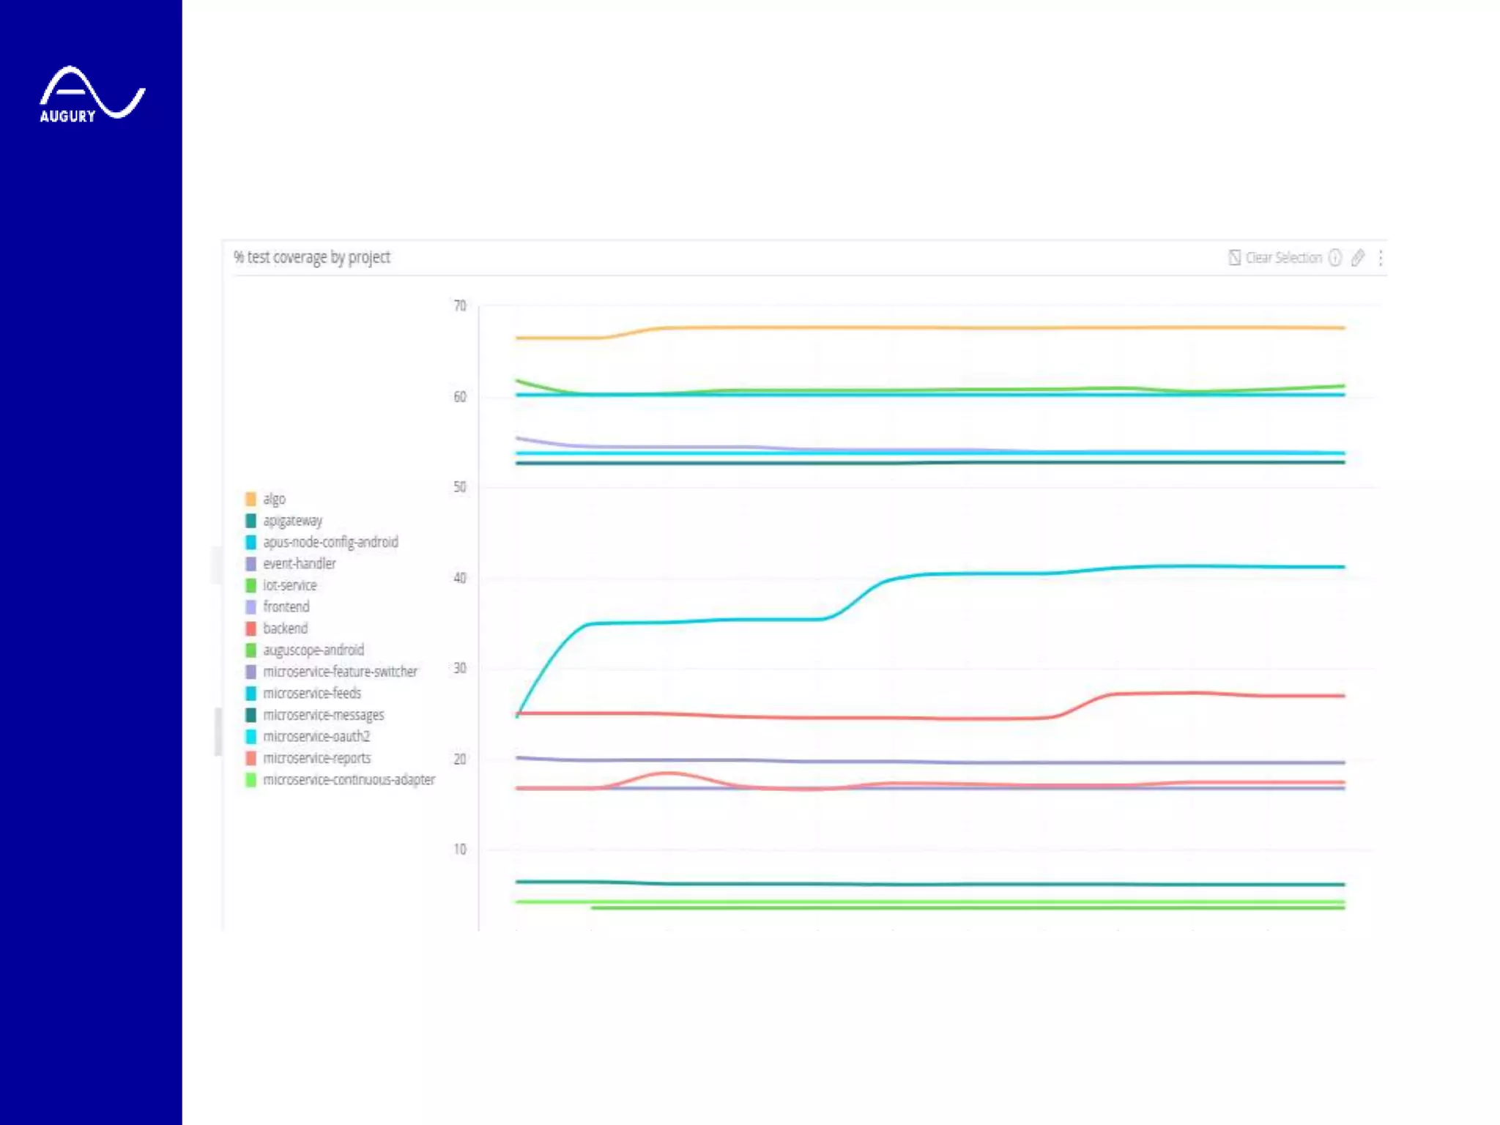Screen dimensions: 1500x1125
Task: Click the microservice-feature-switcher legend square
Action: click(250, 672)
